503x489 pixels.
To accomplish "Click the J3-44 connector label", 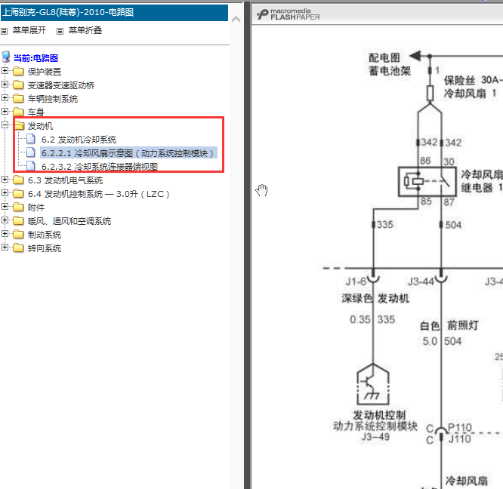I will [x=421, y=281].
